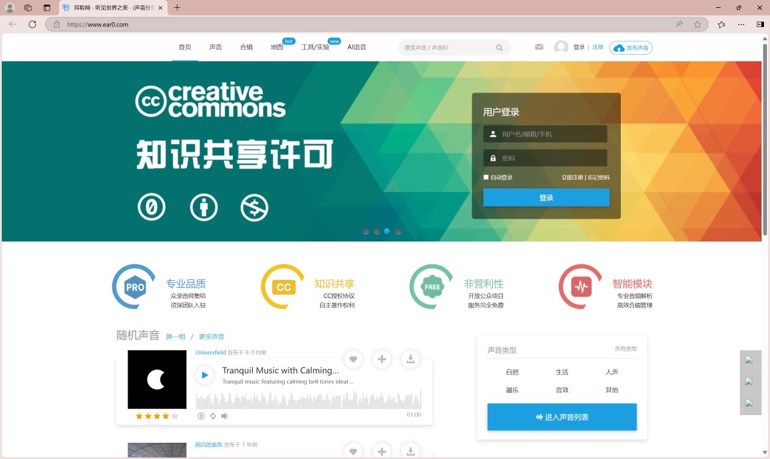Seek within the Tranquil Music waveform

(308, 400)
